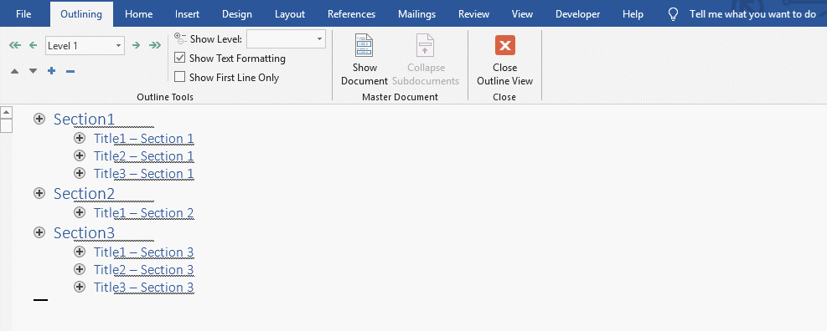Click Title3 – Section 1 text
Screen dimensions: 827x331
[143, 174]
